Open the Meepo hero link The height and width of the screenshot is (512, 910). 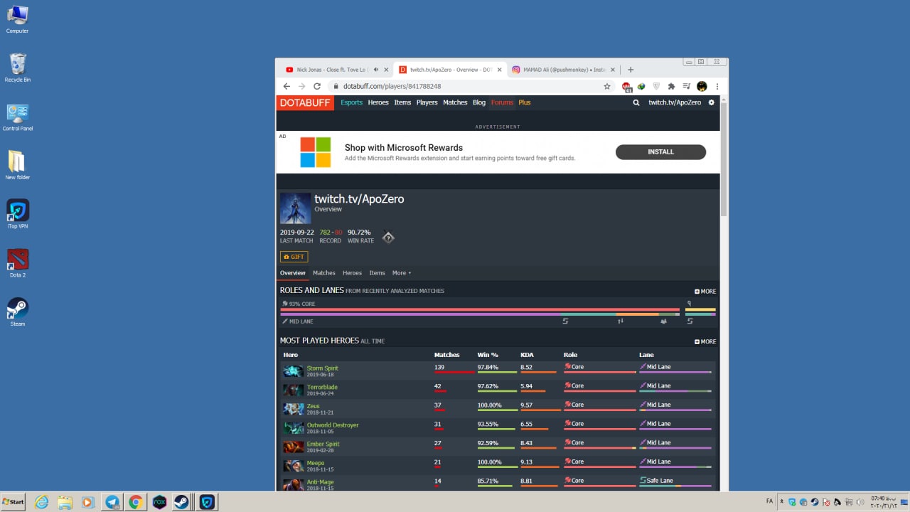[x=316, y=463]
